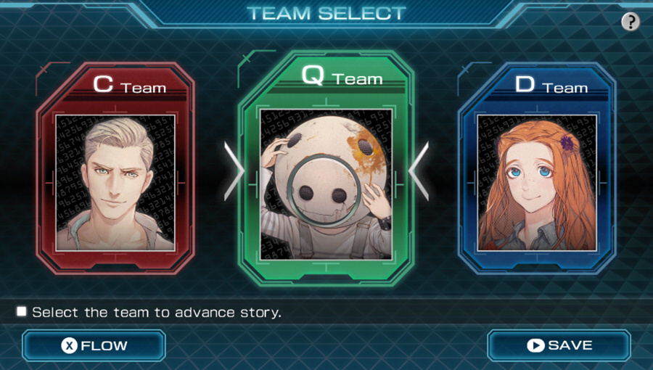
Task: Click the large C letter on red card
Action: pyautogui.click(x=103, y=83)
